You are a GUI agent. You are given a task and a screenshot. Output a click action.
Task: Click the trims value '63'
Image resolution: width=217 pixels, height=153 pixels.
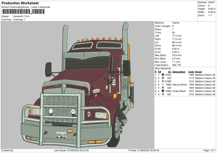click(173, 32)
